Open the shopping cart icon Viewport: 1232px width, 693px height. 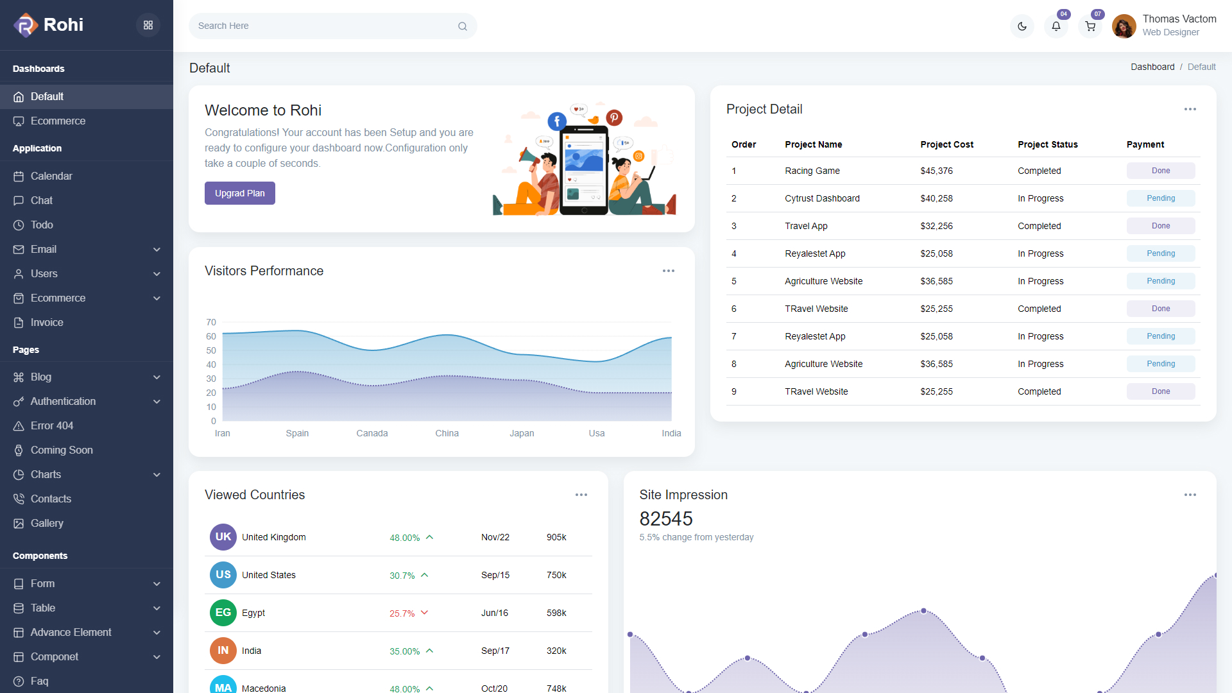(1090, 26)
